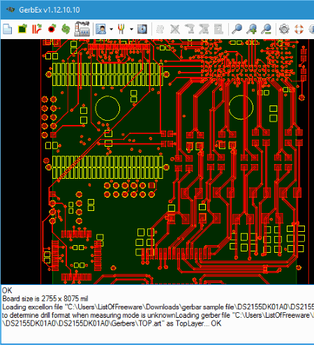Open board file with green square icon
This screenshot has height=345, width=314.
[x=22, y=29]
